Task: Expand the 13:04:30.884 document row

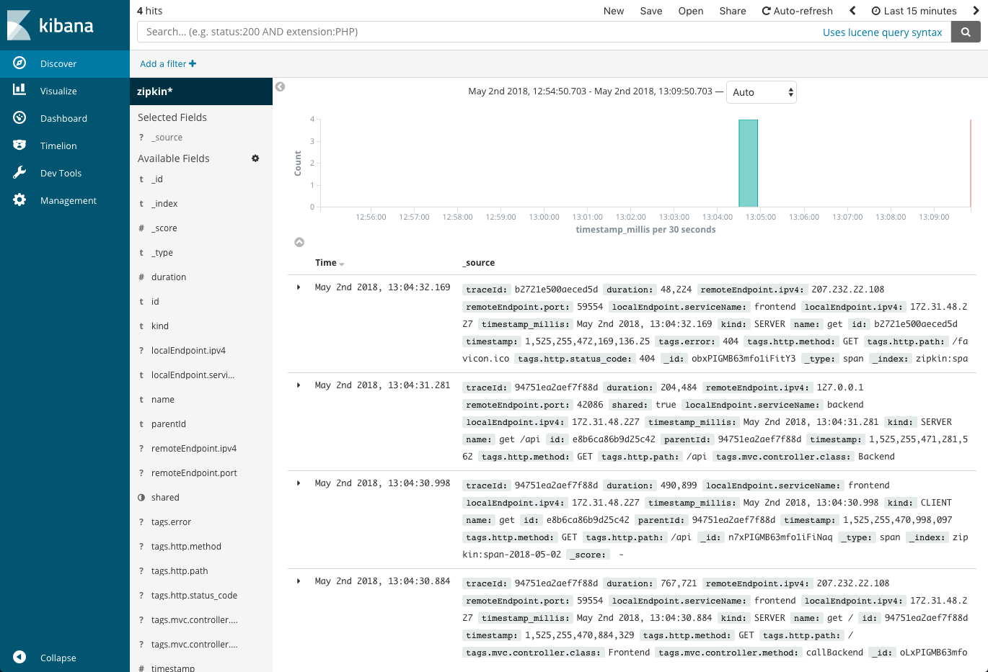Action: [299, 581]
